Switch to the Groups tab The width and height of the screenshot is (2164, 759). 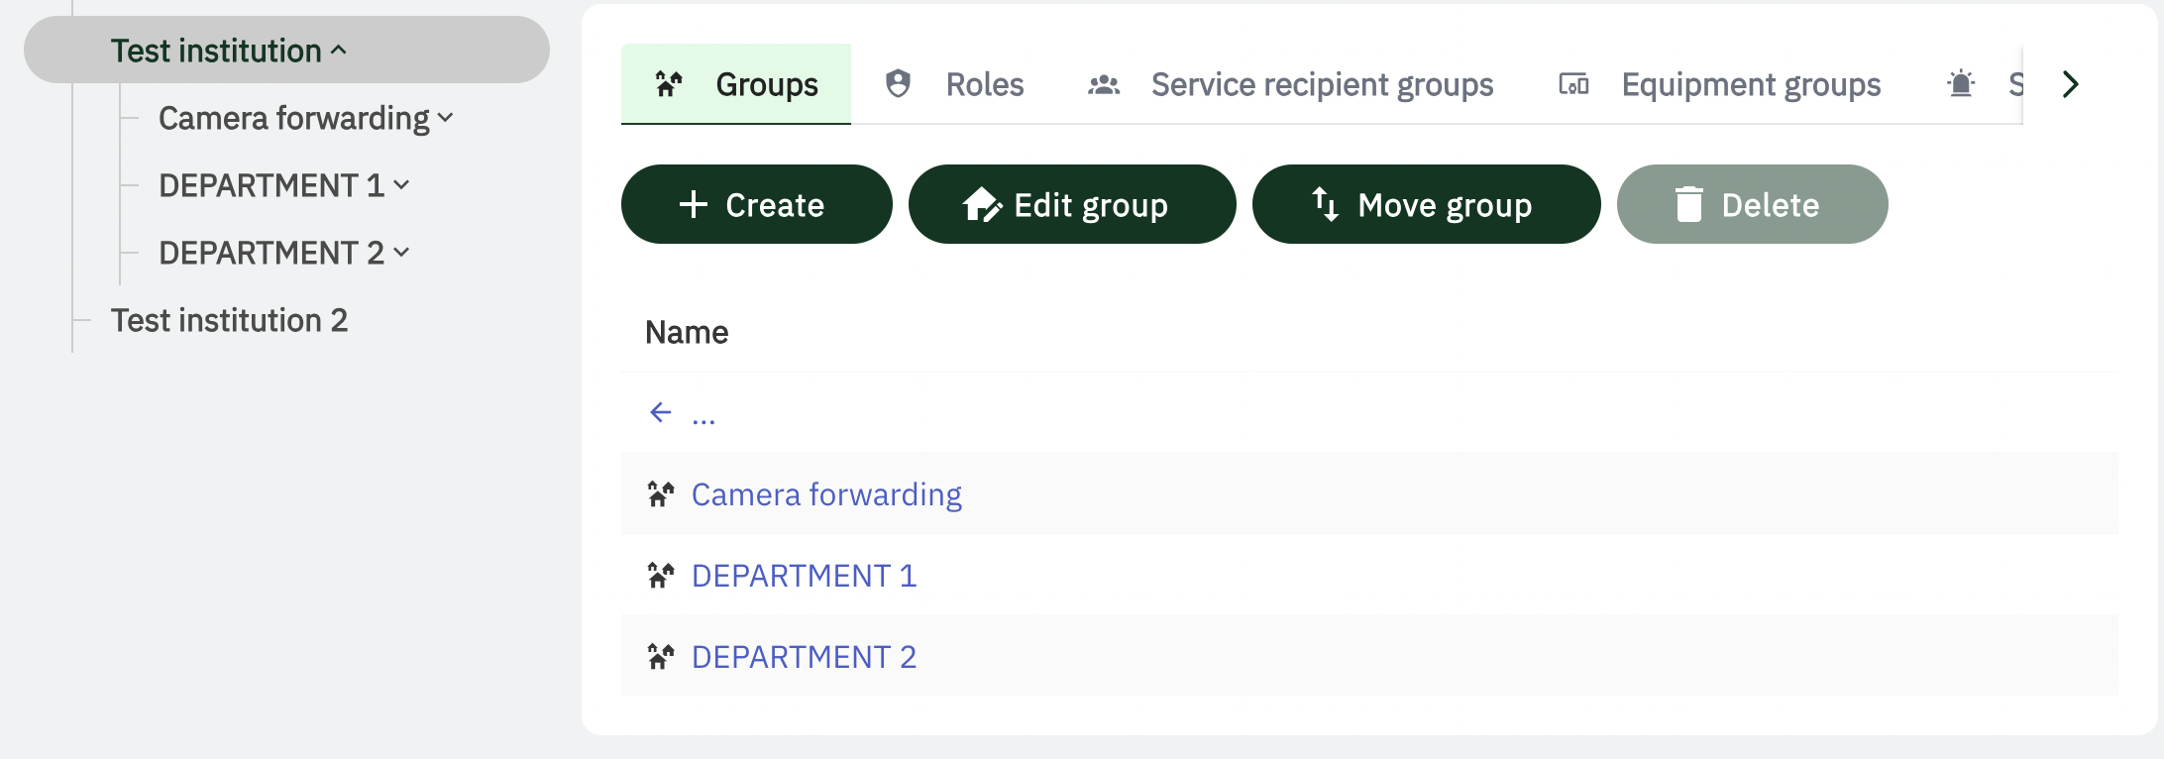[x=736, y=84]
